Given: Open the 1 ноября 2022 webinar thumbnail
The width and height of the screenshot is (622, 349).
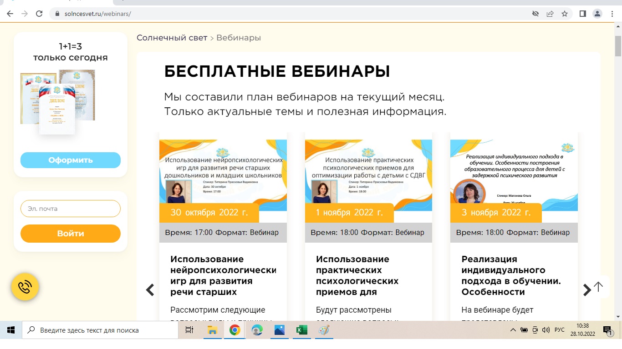Looking at the screenshot, I should [x=368, y=175].
